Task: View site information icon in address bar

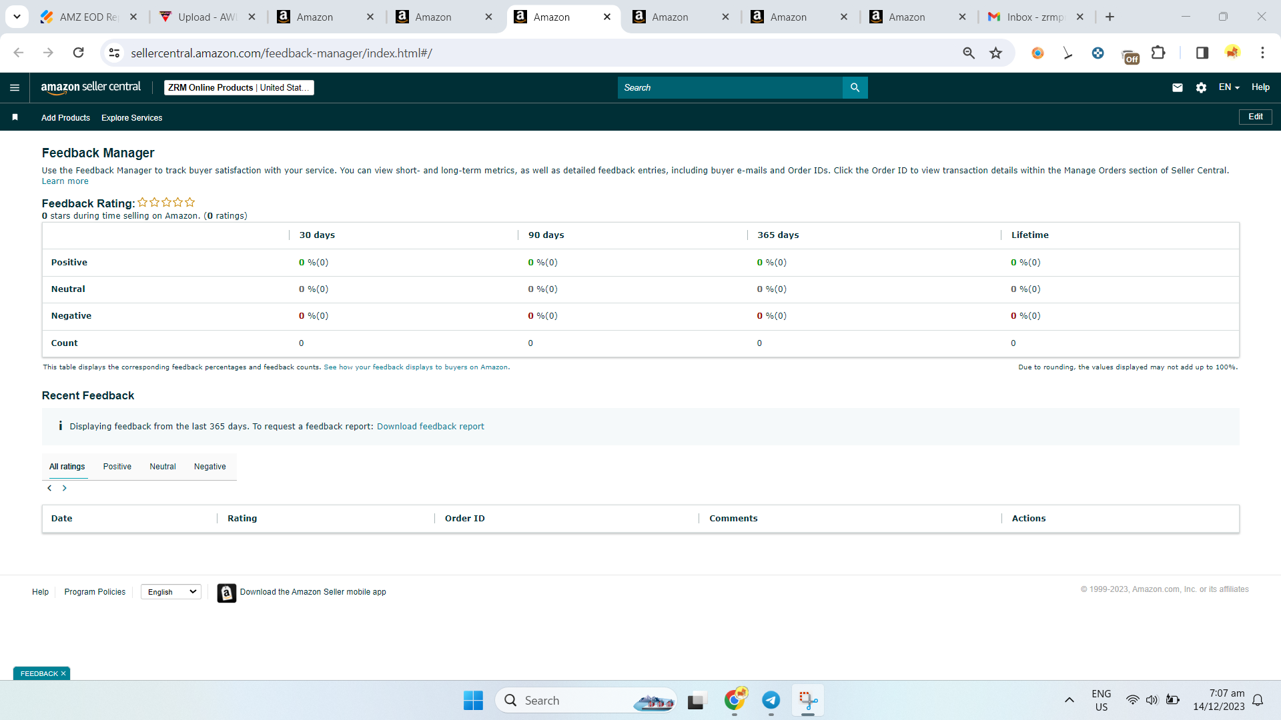Action: (x=115, y=53)
